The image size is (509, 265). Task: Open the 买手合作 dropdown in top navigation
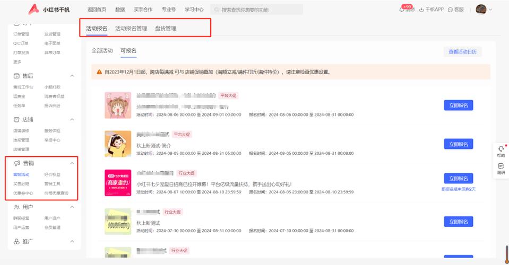[x=143, y=10]
